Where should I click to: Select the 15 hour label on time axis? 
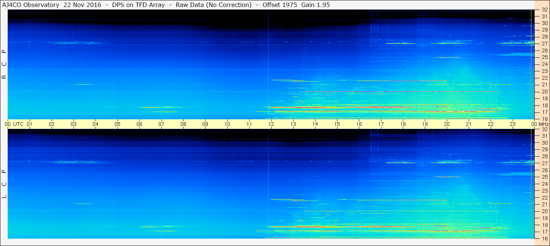tap(337, 124)
